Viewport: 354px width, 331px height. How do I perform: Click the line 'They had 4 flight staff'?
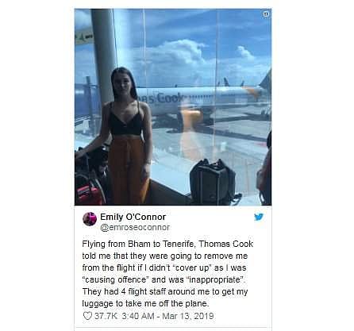(x=165, y=291)
